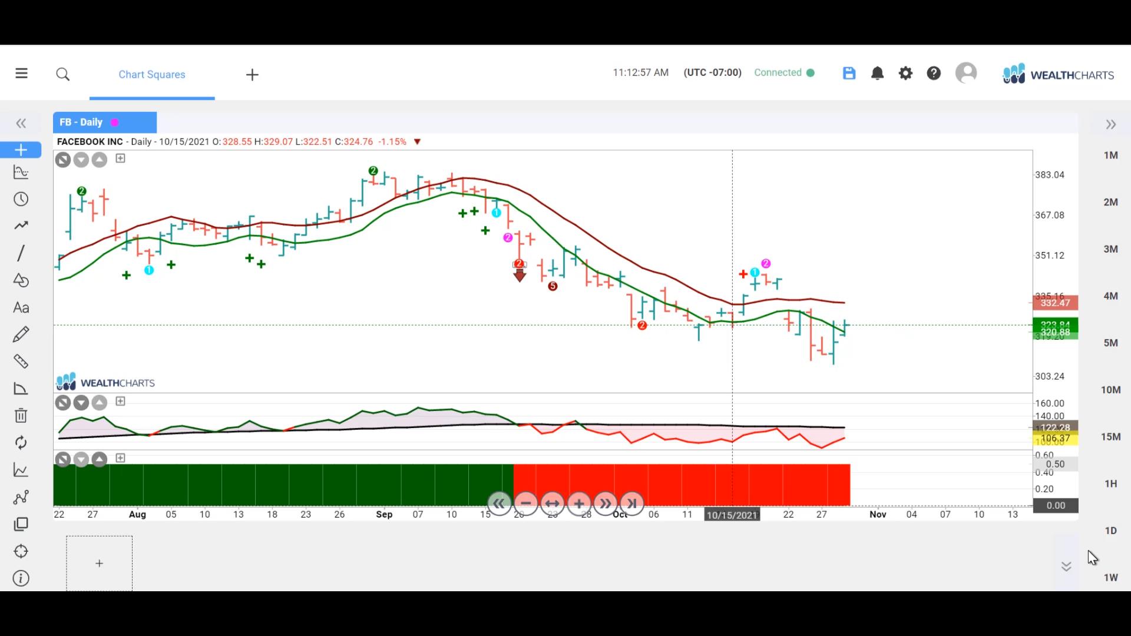
Task: Select the 3M timeframe
Action: (1111, 249)
